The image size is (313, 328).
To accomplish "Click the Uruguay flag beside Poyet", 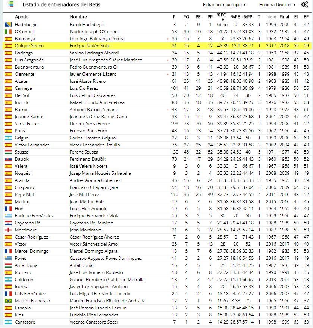I will 8,258.
